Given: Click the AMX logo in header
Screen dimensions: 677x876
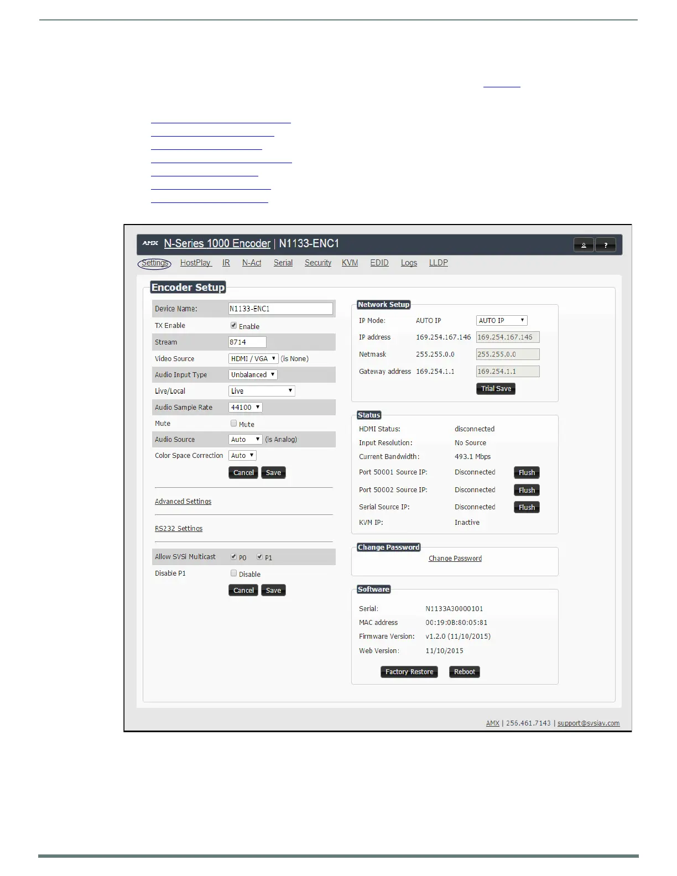Looking at the screenshot, I should click(x=150, y=243).
